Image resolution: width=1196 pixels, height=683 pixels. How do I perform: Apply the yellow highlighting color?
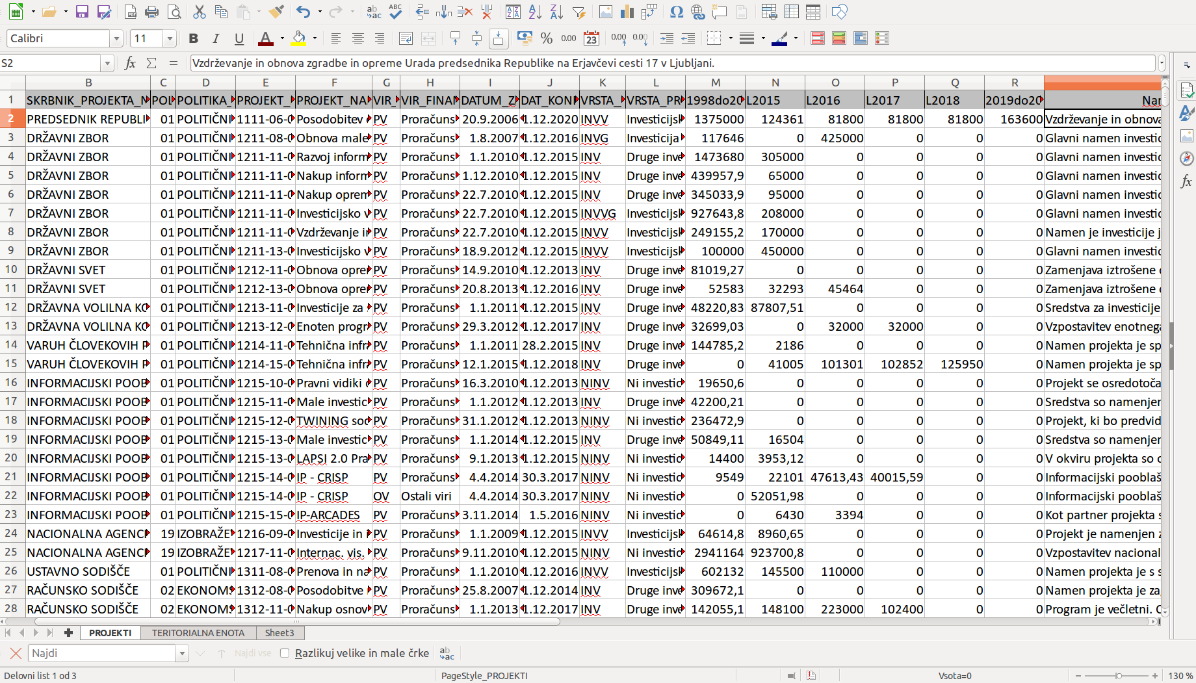point(299,38)
